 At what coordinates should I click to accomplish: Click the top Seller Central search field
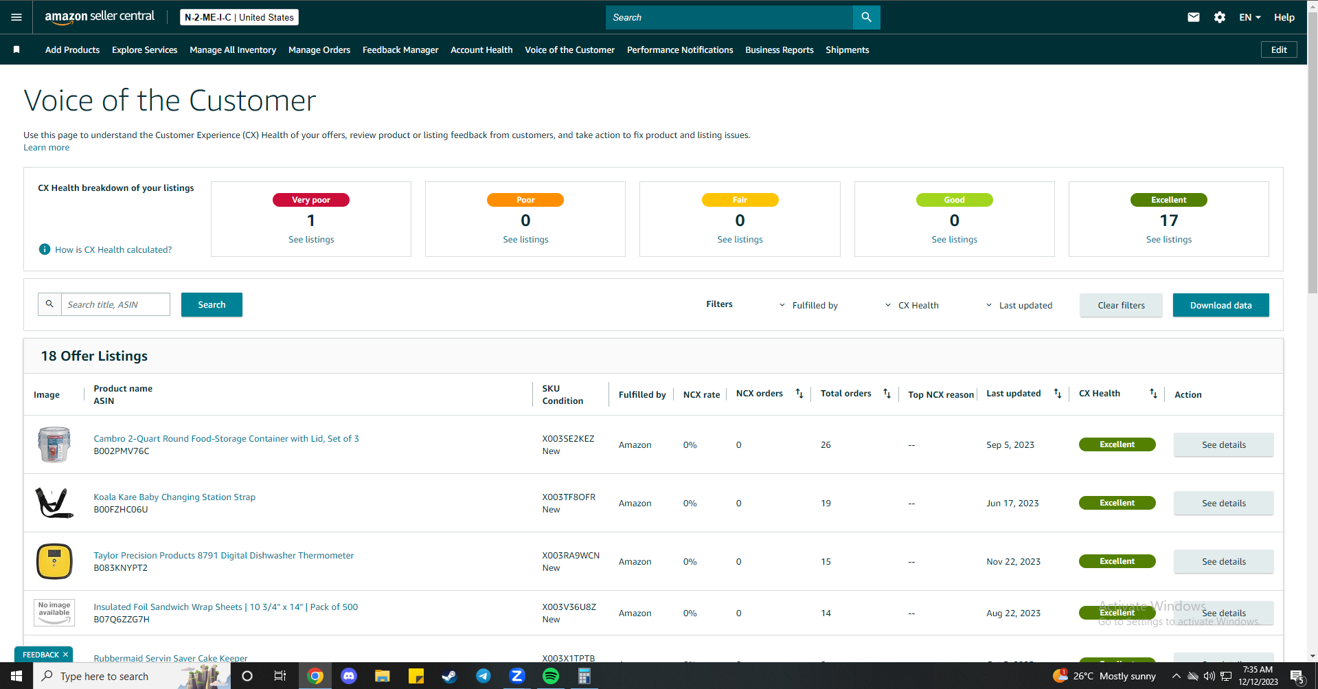(x=729, y=17)
